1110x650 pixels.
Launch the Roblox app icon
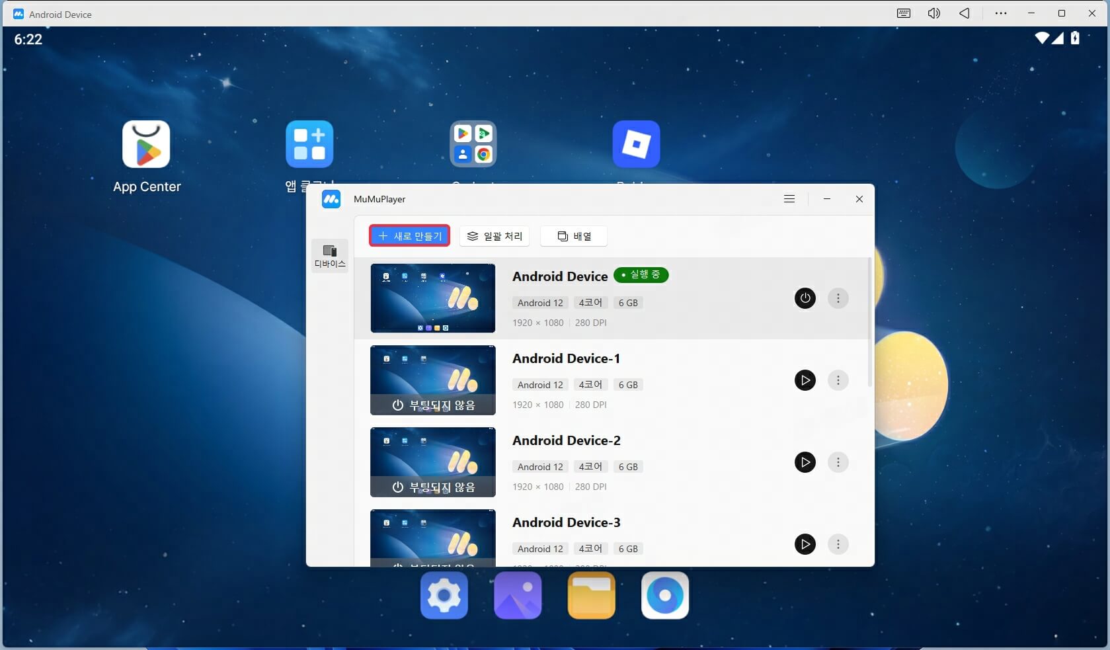[636, 144]
